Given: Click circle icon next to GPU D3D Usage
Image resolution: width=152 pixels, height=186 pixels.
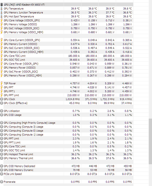Looking at the screenshot, I should 2,115.
